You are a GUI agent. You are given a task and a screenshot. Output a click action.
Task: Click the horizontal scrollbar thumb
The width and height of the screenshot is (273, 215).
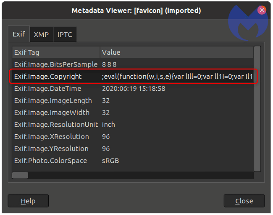pos(20,175)
